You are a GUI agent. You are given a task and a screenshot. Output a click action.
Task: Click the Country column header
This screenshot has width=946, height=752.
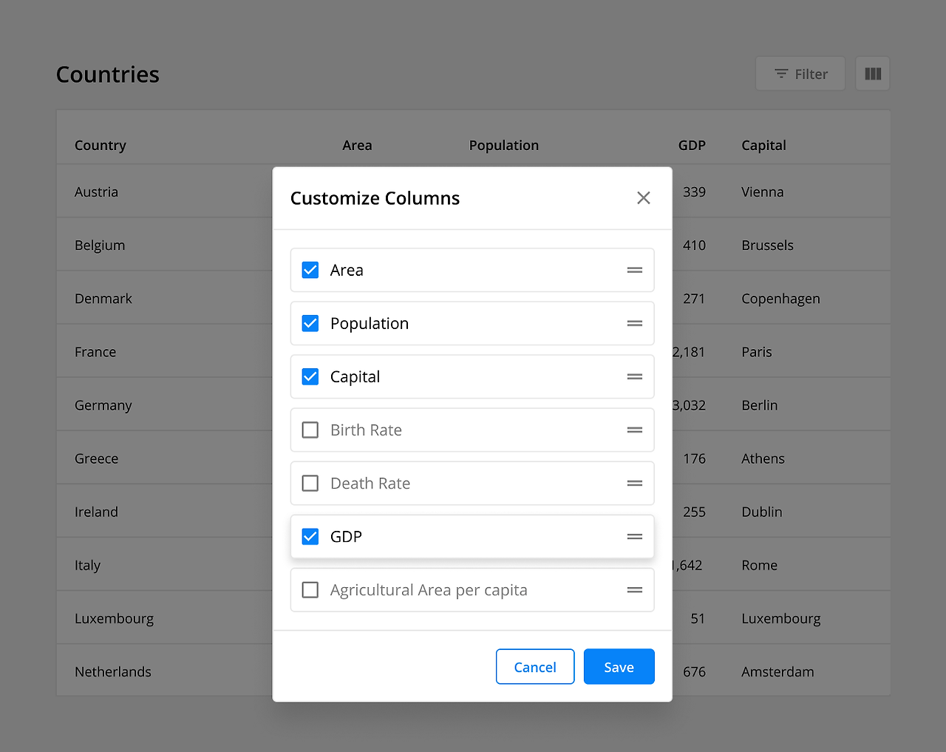coord(101,145)
